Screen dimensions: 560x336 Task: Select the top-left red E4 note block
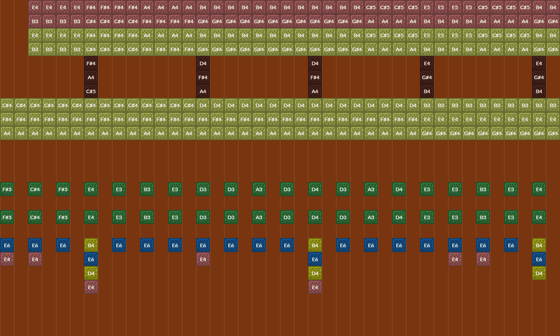(35, 7)
